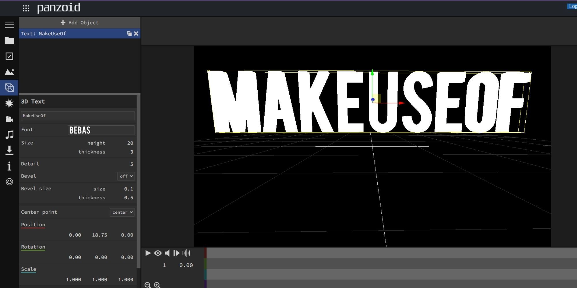The height and width of the screenshot is (288, 577).
Task: Delete the MakeUseOf text object
Action: point(136,34)
